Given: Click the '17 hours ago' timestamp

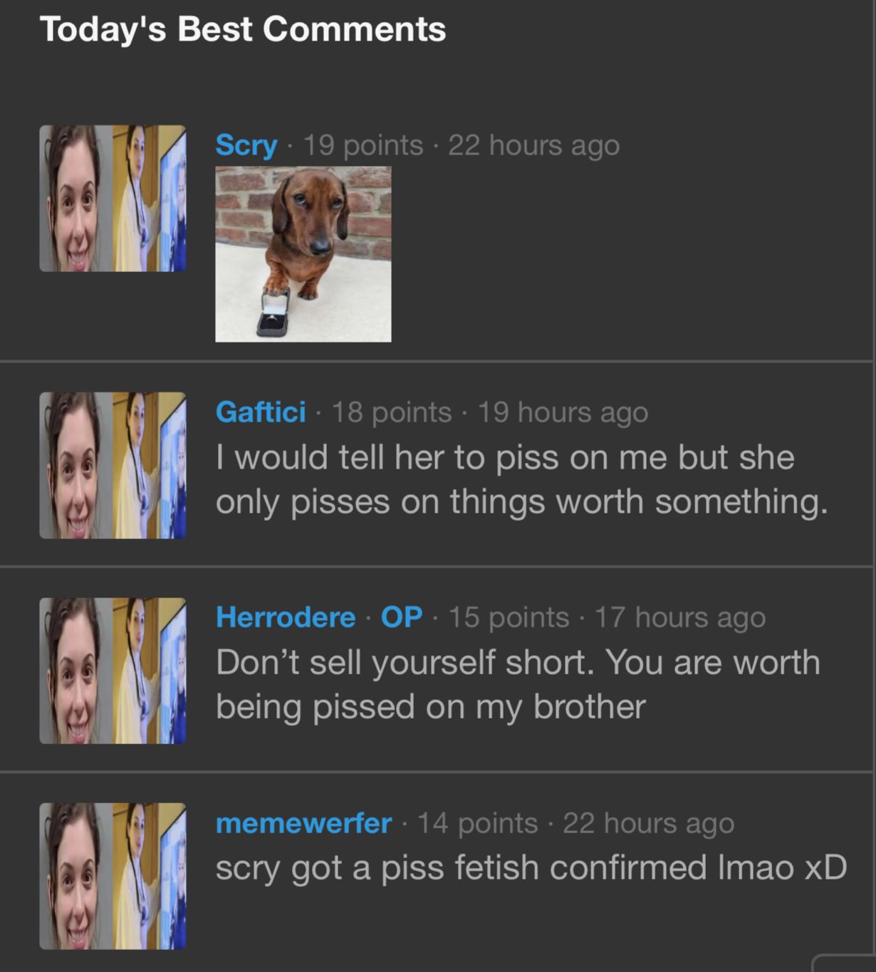Looking at the screenshot, I should [x=680, y=617].
